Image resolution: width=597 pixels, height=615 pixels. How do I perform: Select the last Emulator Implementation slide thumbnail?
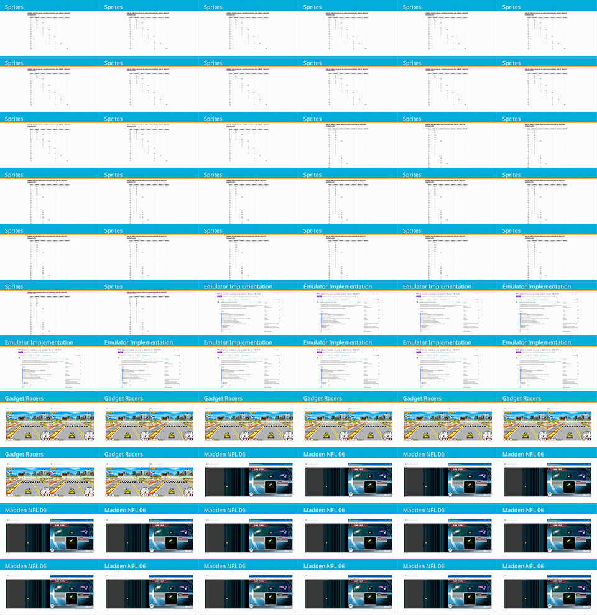coord(547,363)
